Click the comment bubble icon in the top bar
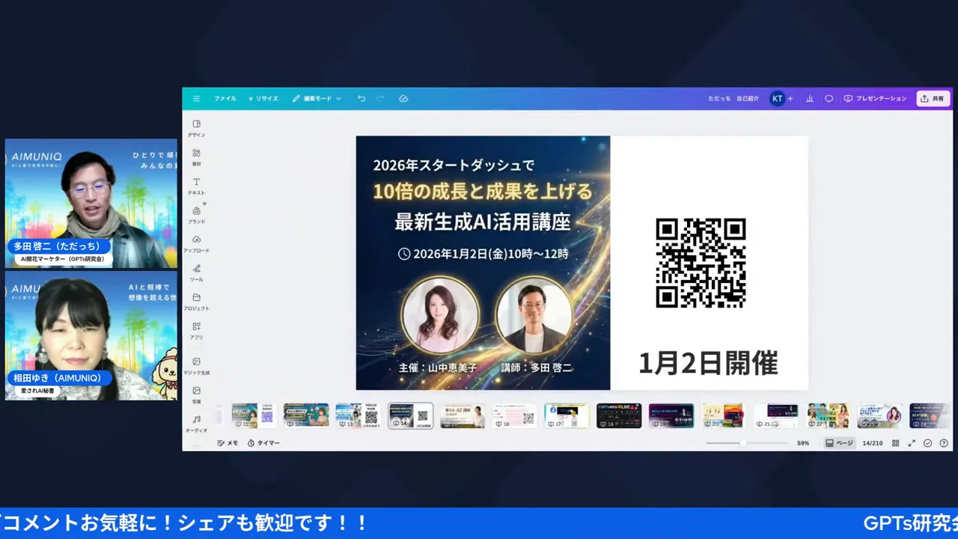Image resolution: width=958 pixels, height=539 pixels. coord(828,98)
